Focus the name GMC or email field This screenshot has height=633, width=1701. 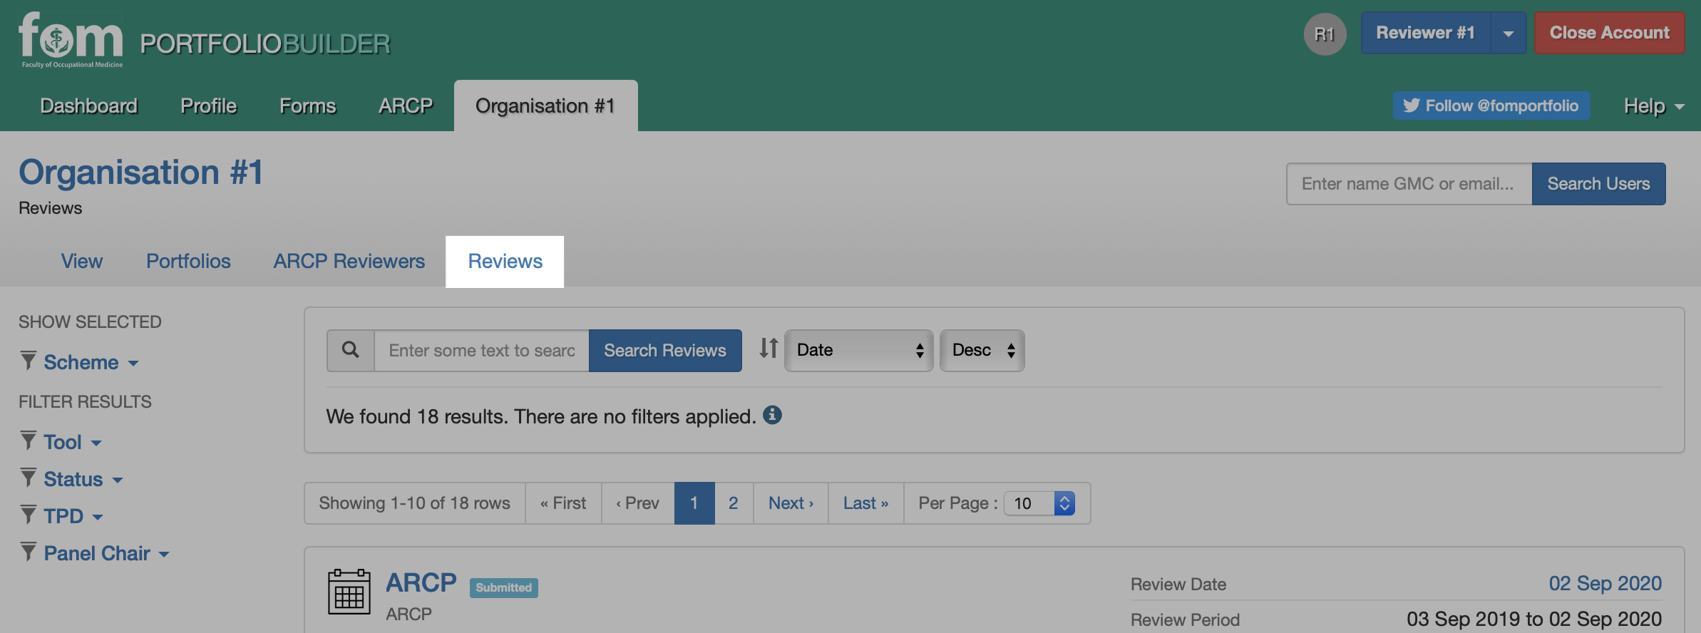(1409, 184)
